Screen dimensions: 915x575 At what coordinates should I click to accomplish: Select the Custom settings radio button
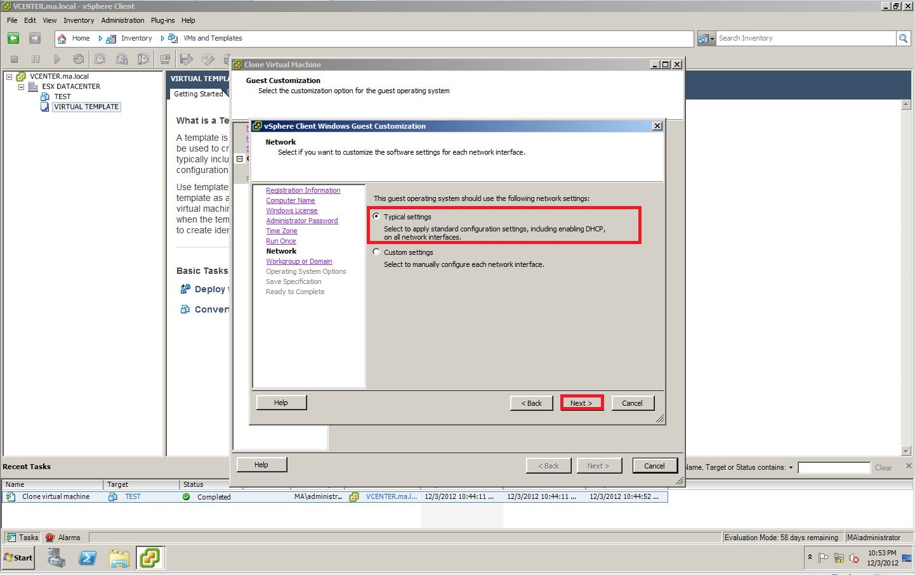[376, 252]
